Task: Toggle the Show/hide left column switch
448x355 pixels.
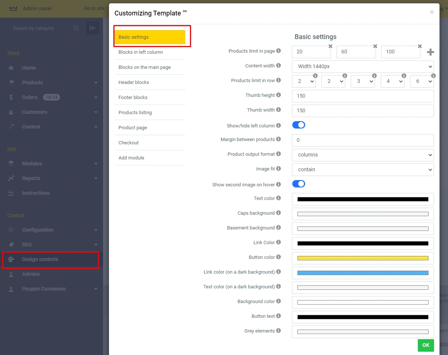Action: click(x=299, y=125)
